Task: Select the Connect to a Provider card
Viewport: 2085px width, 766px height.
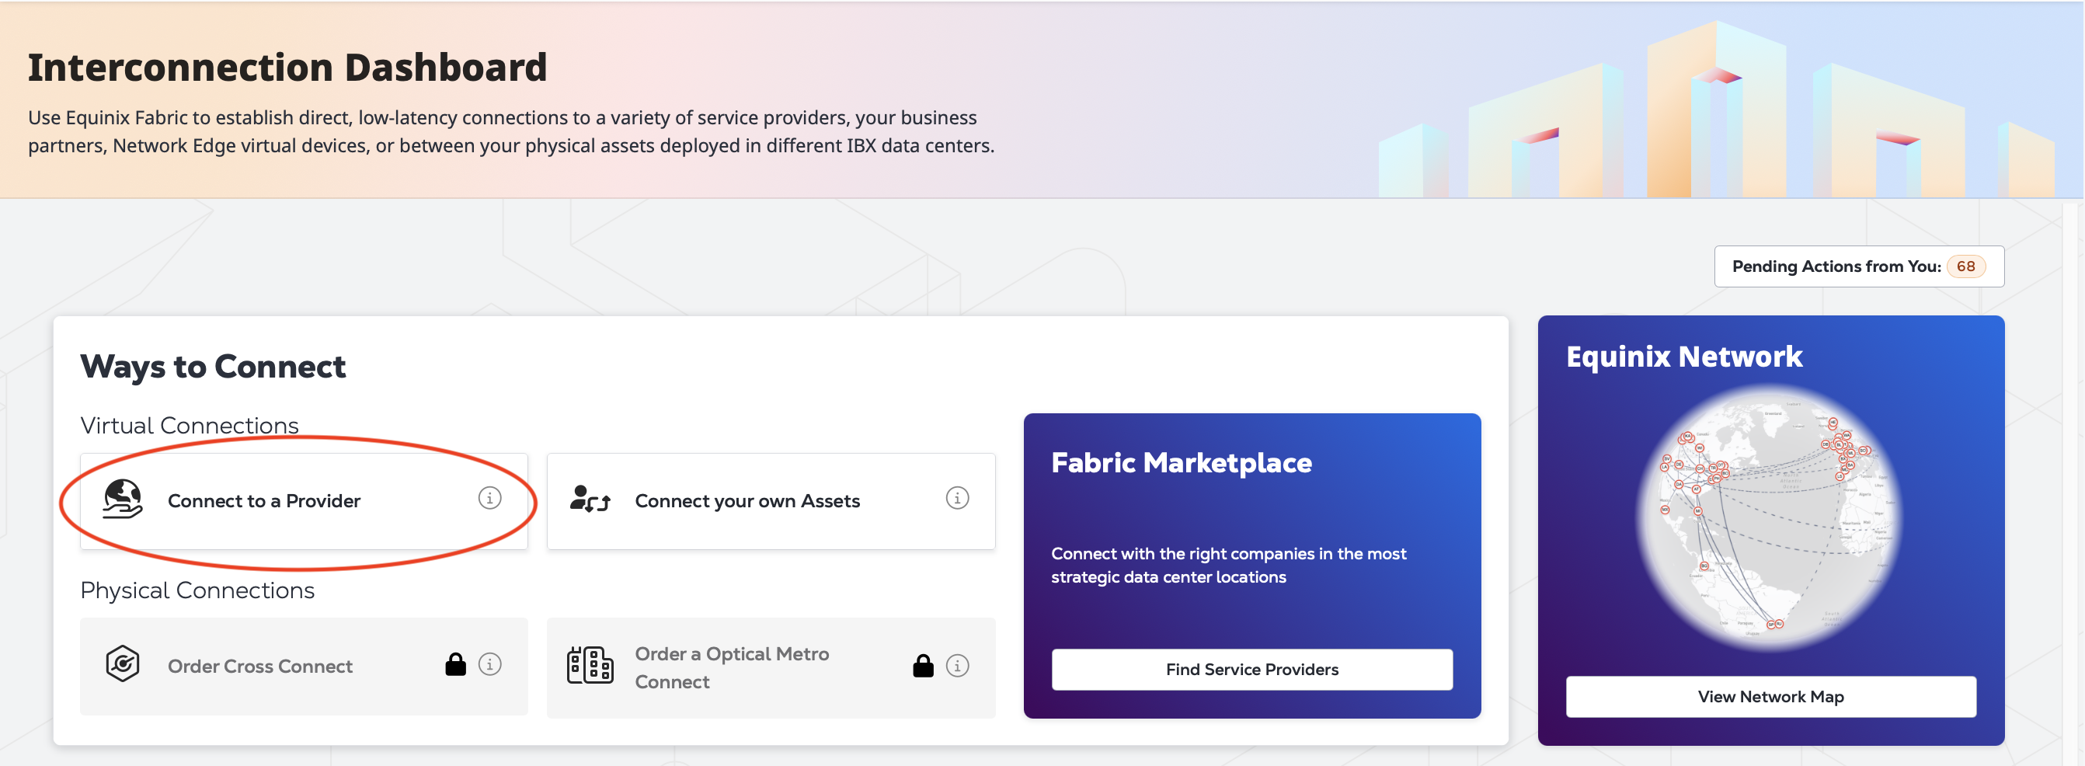Action: pyautogui.click(x=304, y=501)
